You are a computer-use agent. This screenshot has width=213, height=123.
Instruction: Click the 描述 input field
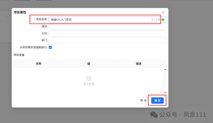[x=108, y=27]
